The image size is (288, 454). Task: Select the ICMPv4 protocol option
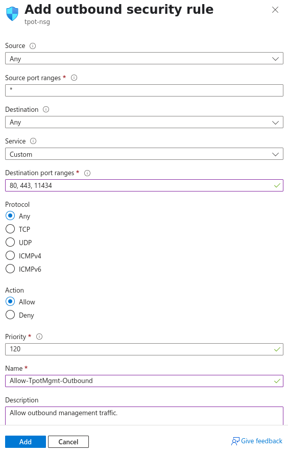click(x=10, y=256)
